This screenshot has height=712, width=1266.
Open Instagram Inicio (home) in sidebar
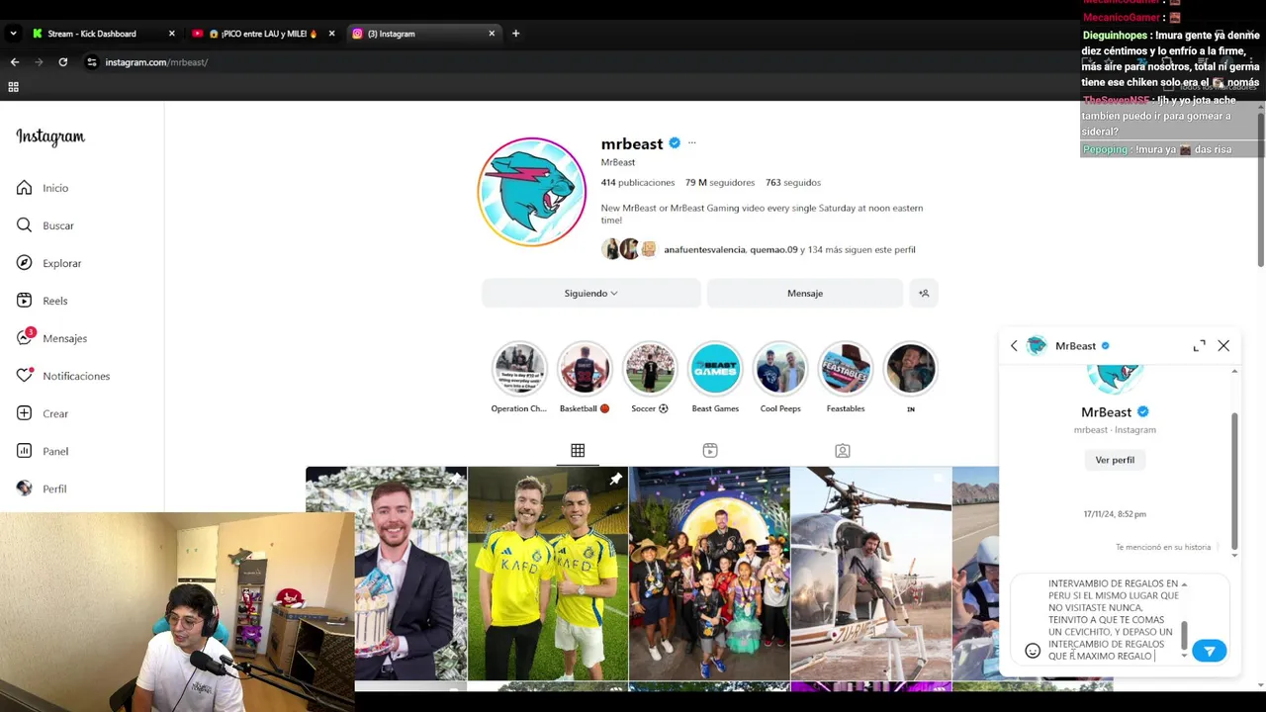coord(43,188)
